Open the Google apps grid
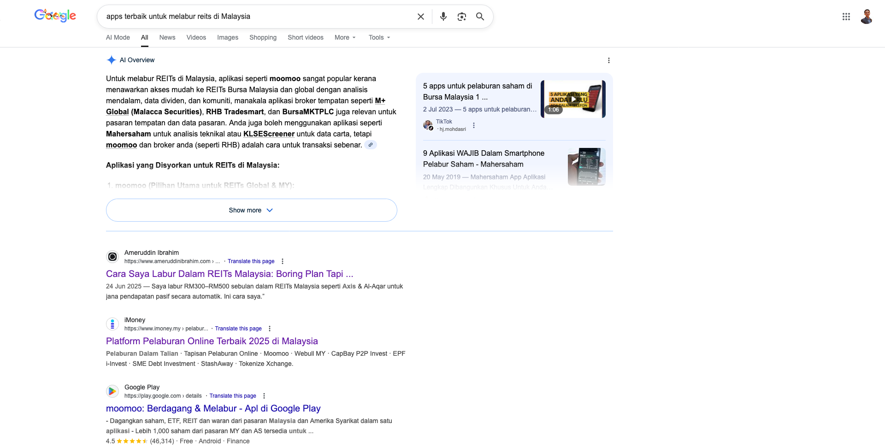This screenshot has width=885, height=447. (x=846, y=17)
